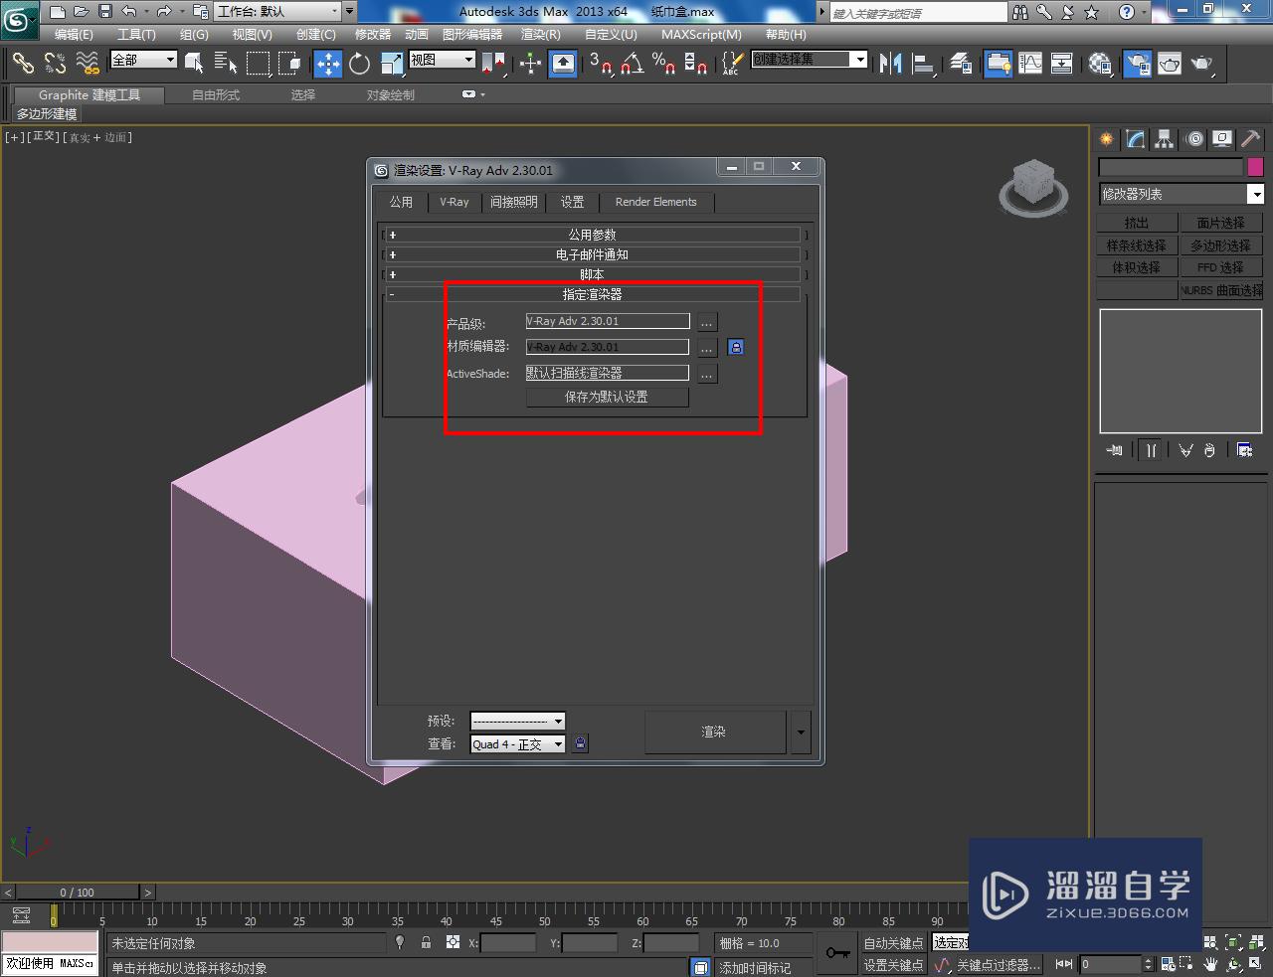Switch to the Hierarchy command panel
The width and height of the screenshot is (1273, 977).
pyautogui.click(x=1165, y=139)
